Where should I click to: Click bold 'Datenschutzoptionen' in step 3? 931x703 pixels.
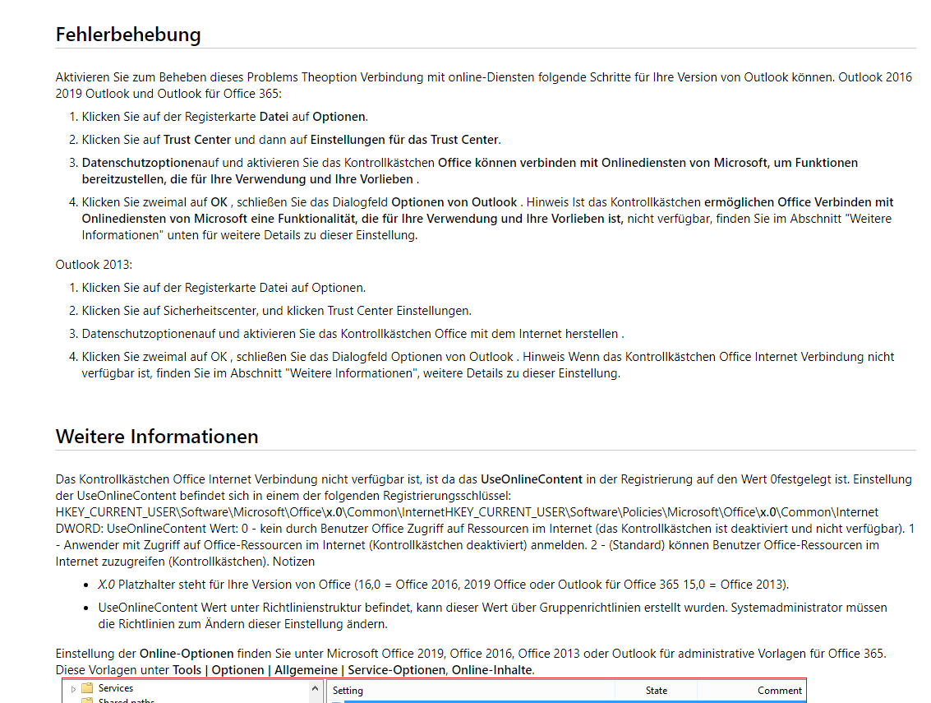pos(141,163)
